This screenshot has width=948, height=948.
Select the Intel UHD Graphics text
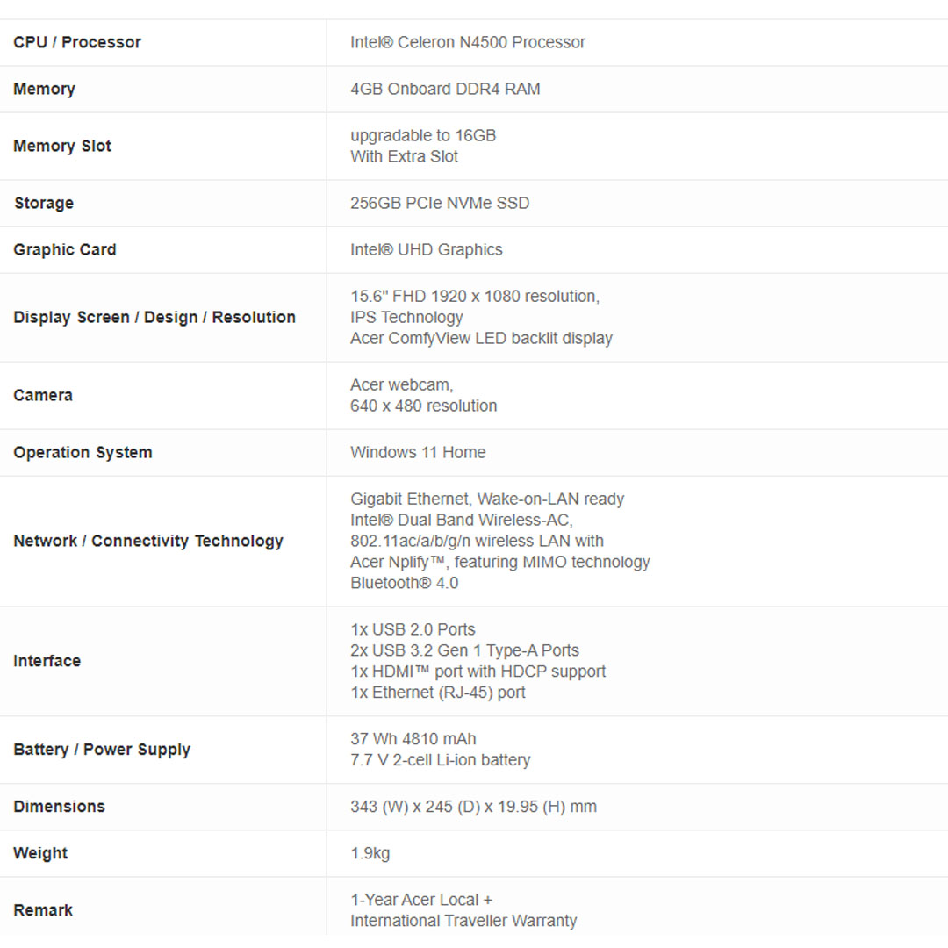click(427, 249)
